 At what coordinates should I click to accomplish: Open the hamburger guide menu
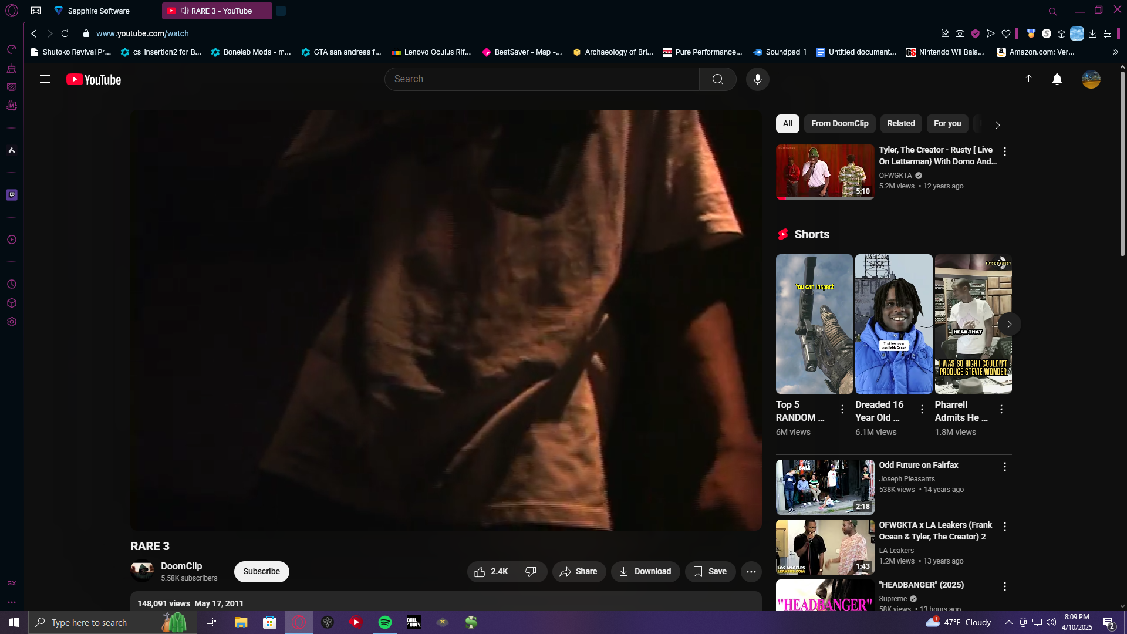tap(45, 79)
